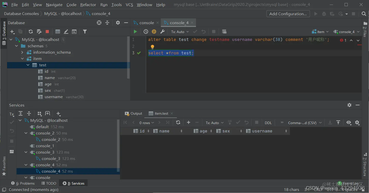Screen dimensions: 369x193
Task: Open the 6: Problems tool window tab
Action: tap(23, 183)
